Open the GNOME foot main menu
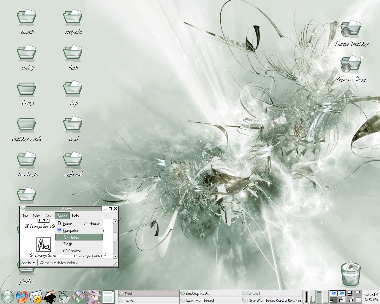This screenshot has height=304, width=380. pyautogui.click(x=7, y=297)
